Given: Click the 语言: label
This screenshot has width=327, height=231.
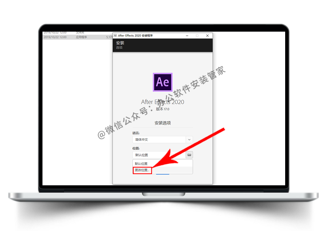Looking at the screenshot, I should tap(136, 133).
